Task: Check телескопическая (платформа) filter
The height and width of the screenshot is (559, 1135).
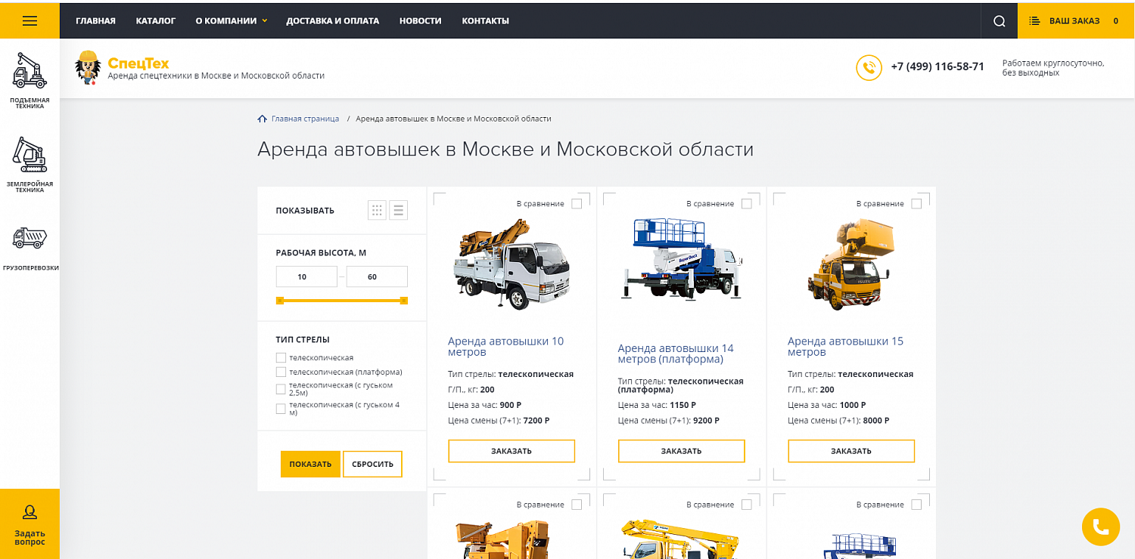Action: coord(281,372)
